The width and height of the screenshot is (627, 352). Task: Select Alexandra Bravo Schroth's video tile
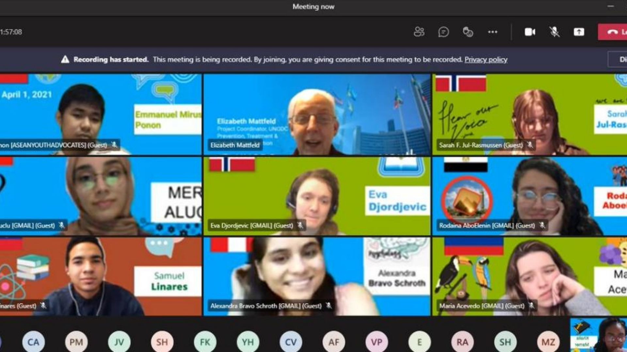[x=317, y=276]
